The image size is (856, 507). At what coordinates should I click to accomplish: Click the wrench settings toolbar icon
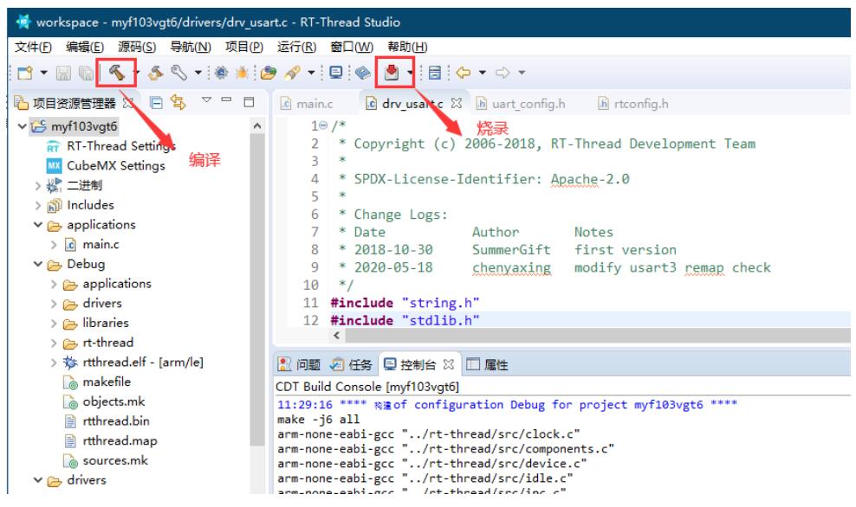(x=179, y=73)
